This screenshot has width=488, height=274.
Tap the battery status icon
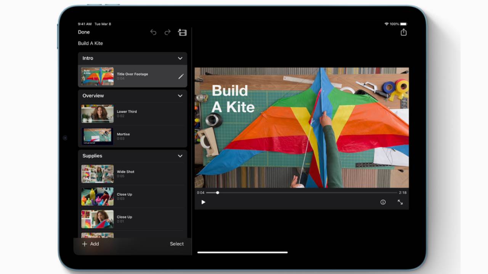(x=404, y=24)
